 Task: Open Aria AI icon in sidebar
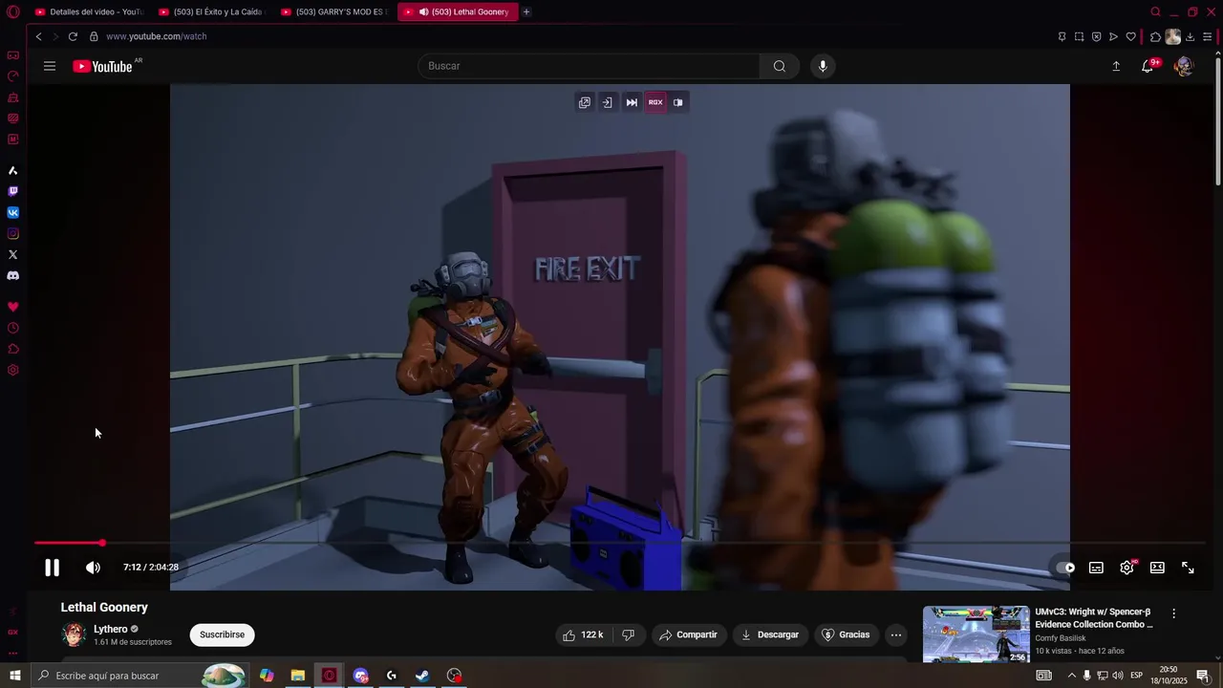click(13, 170)
